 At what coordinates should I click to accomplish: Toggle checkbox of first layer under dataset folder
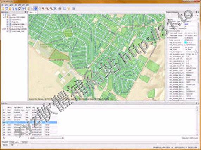[7, 20]
